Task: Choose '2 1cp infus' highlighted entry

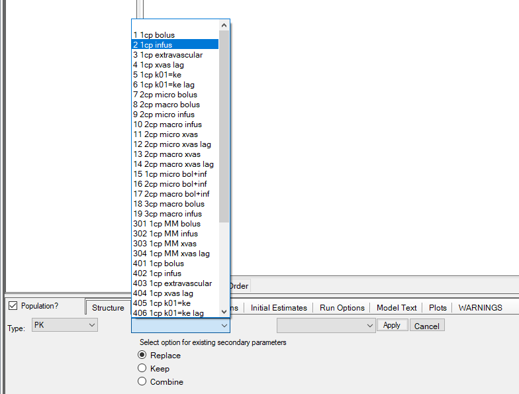Action: [x=175, y=45]
